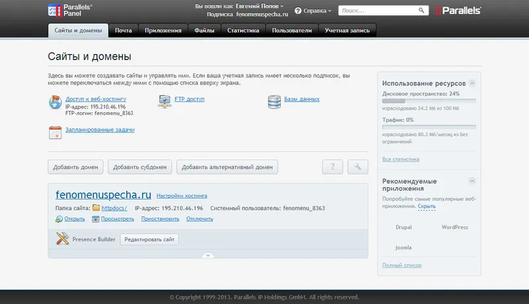The image size is (529, 304).
Task: Click the databases cylinder icon
Action: pos(274,102)
